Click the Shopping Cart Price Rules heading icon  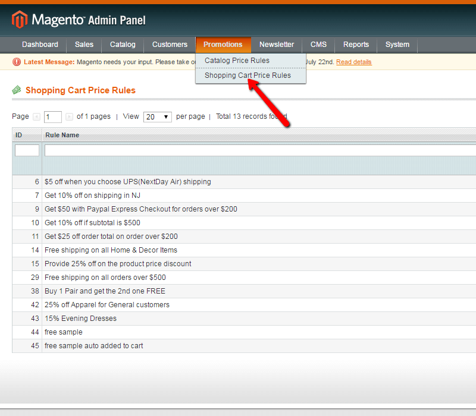tap(17, 90)
